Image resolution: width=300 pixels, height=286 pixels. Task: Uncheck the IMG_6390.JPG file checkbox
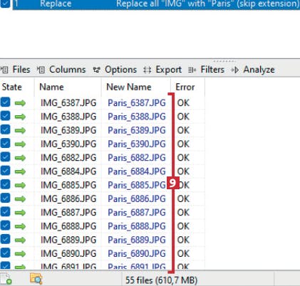(5, 143)
